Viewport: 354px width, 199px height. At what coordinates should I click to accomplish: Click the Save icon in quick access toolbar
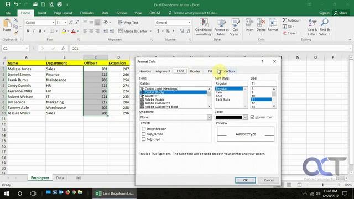[8, 4]
